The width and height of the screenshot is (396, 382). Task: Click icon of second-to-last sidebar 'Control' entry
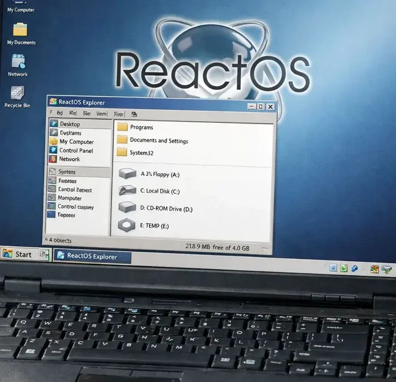click(x=51, y=206)
